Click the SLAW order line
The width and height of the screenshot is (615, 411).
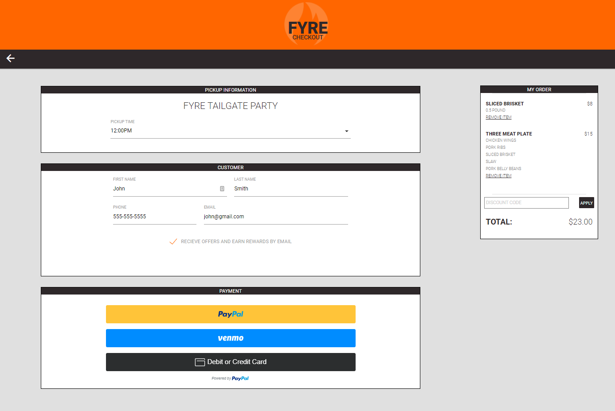coord(491,162)
